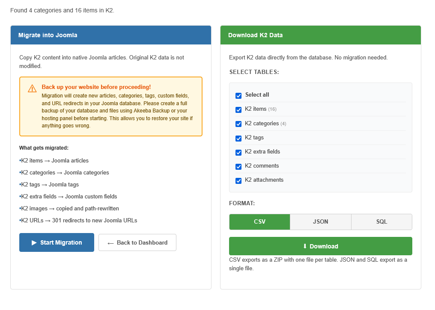The image size is (435, 310).
Task: Click the Select all label text
Action: [x=257, y=95]
